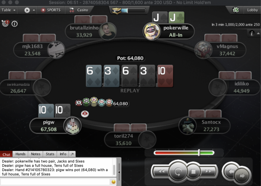Adjust the replay speed slider handle

tap(199, 153)
